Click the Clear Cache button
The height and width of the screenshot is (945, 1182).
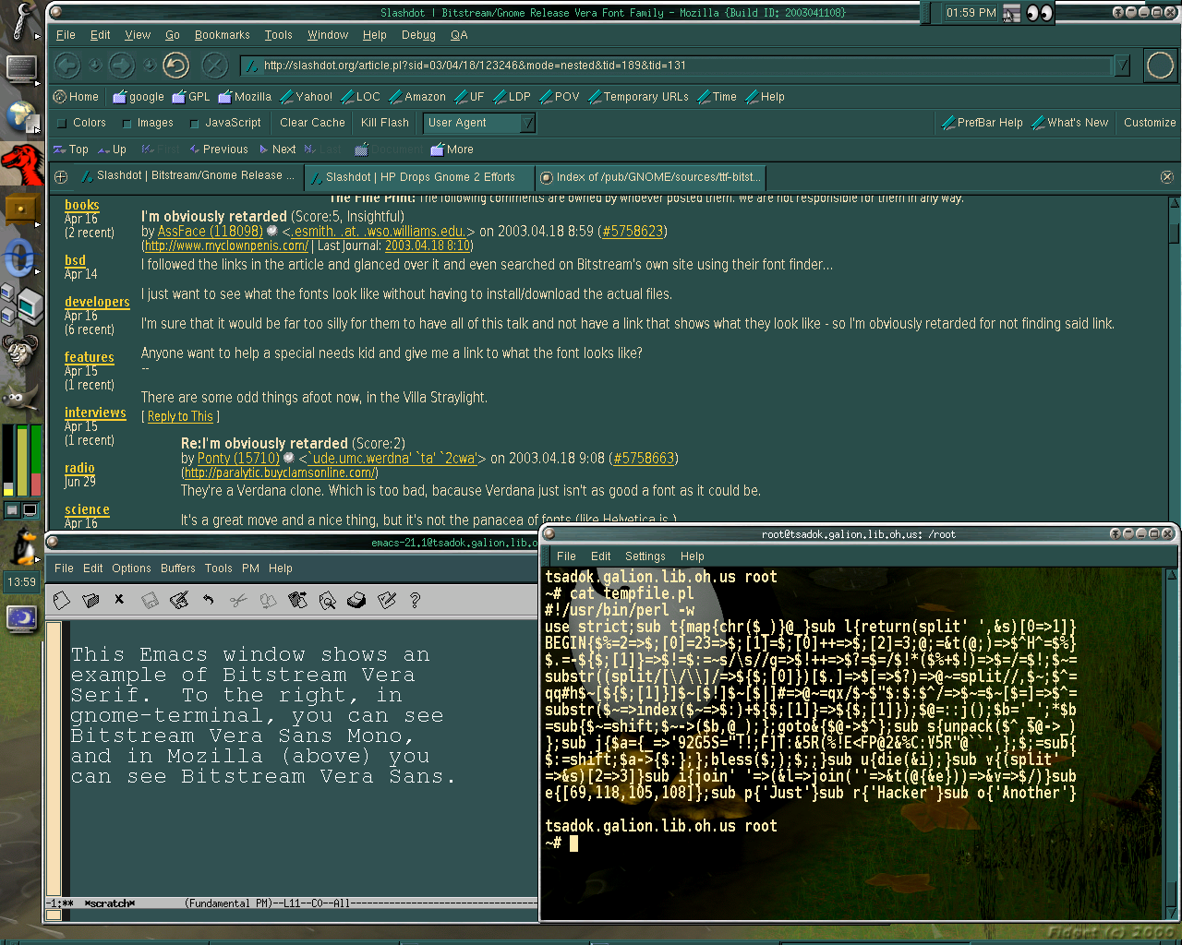[x=312, y=123]
